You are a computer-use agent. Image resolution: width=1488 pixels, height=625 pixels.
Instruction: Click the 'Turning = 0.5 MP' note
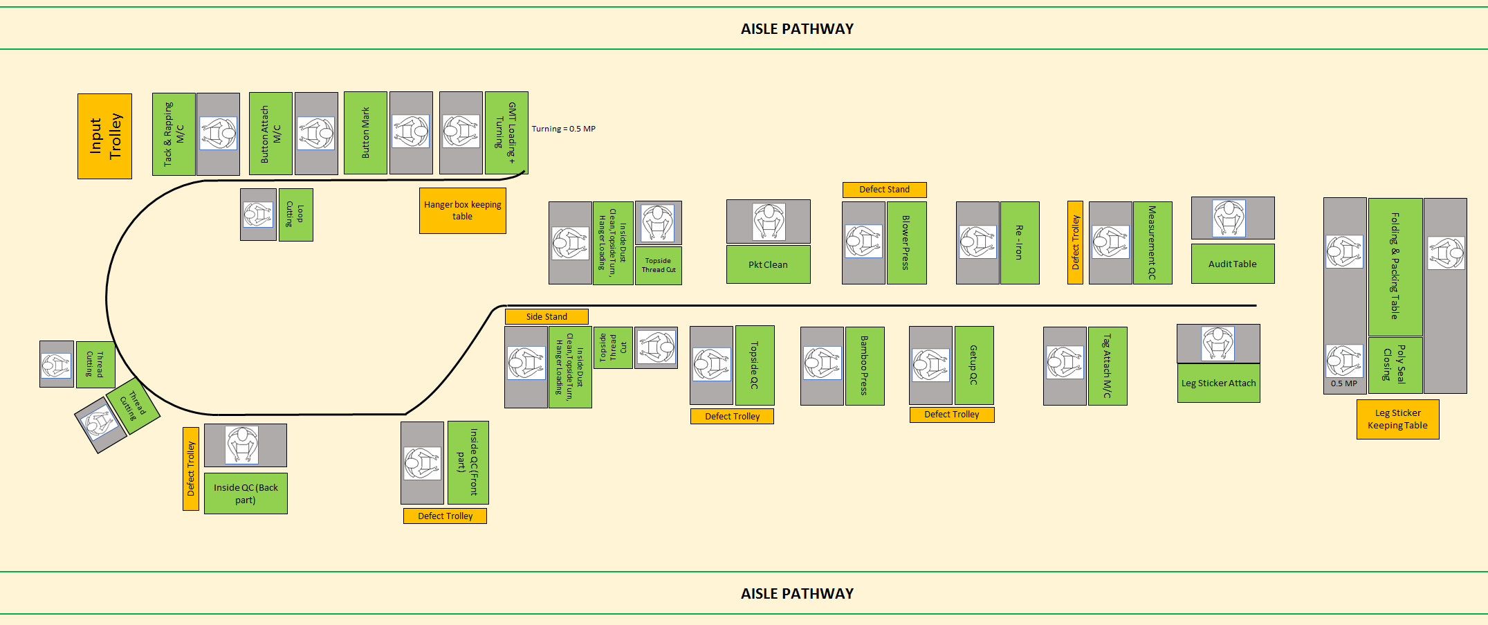[563, 129]
